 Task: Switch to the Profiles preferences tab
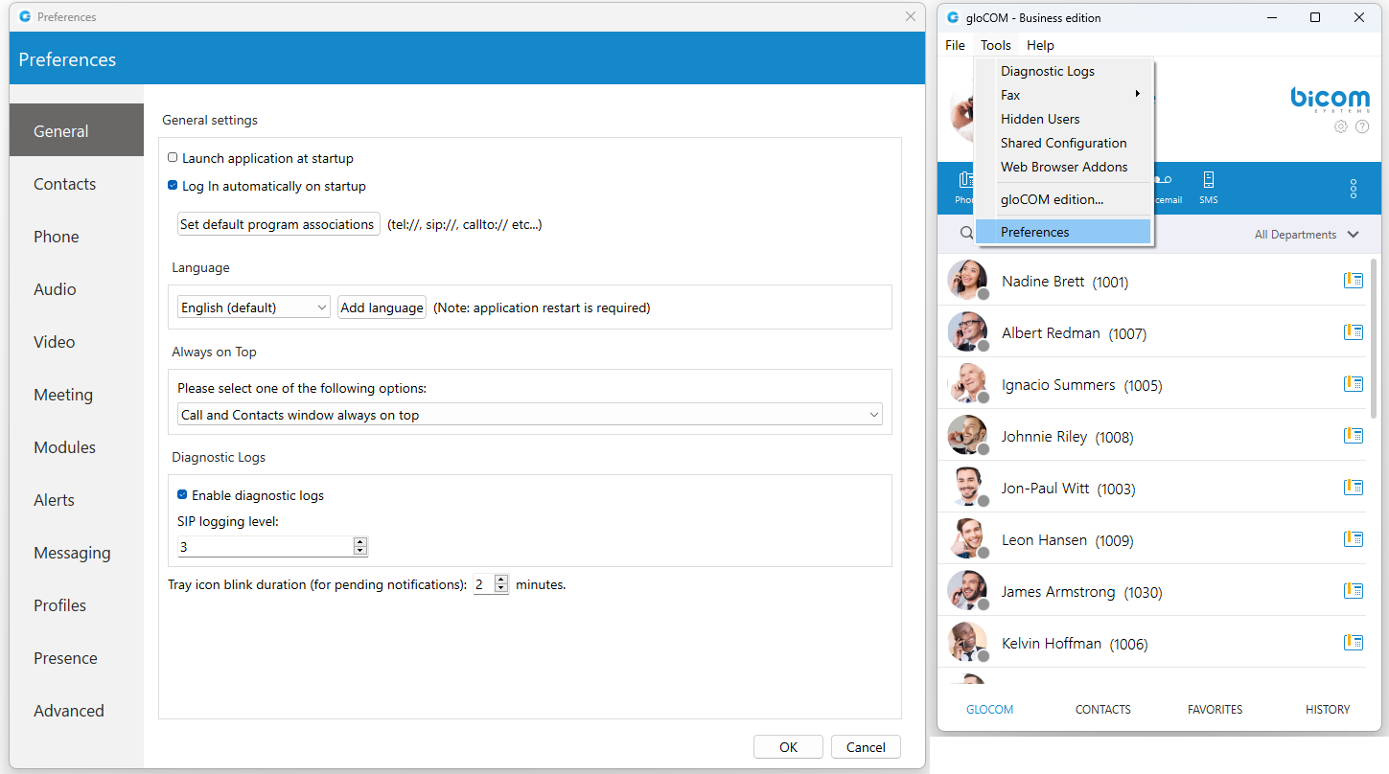coord(77,605)
